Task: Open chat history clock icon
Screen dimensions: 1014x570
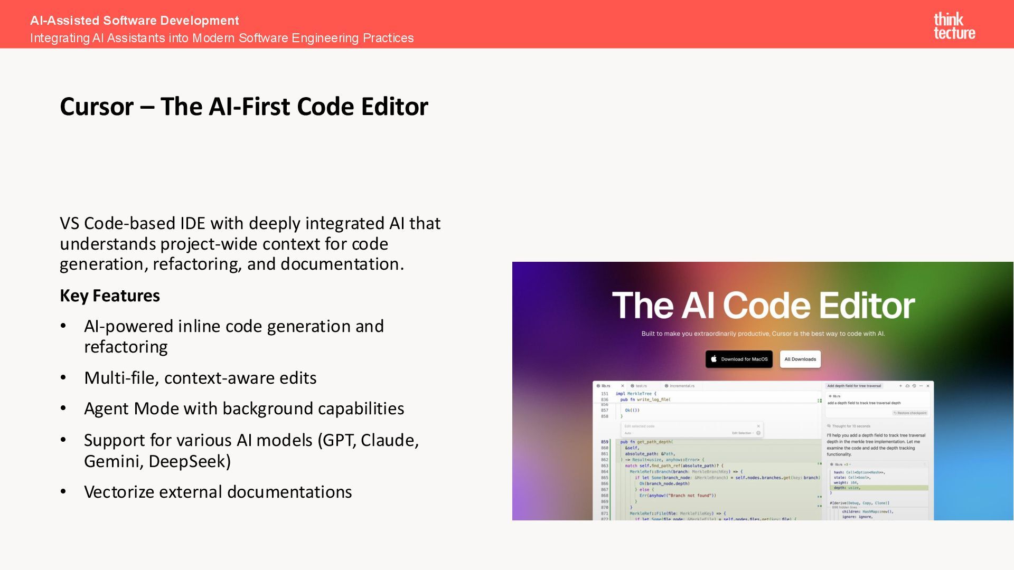Action: tap(914, 386)
